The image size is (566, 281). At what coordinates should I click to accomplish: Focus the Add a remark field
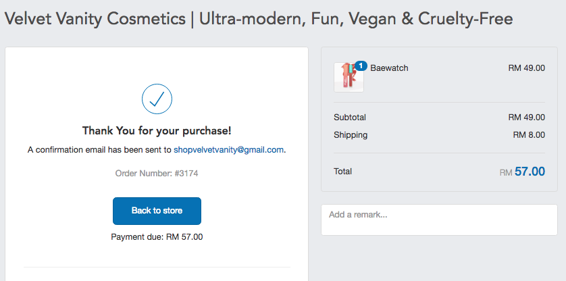coord(439,220)
